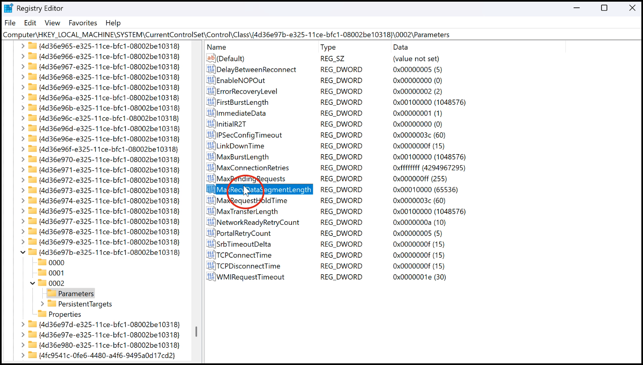The height and width of the screenshot is (365, 643).
Task: Click the DWORD icon beside DelayBetweenReconnect
Action: coord(211,69)
